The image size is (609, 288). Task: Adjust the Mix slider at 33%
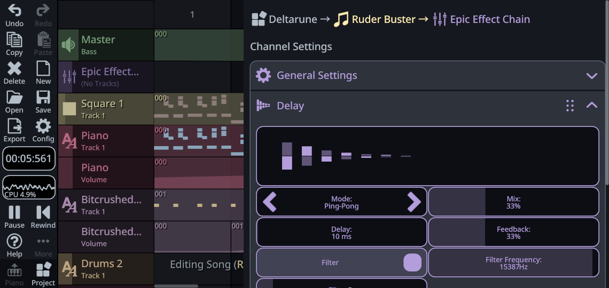pyautogui.click(x=513, y=202)
